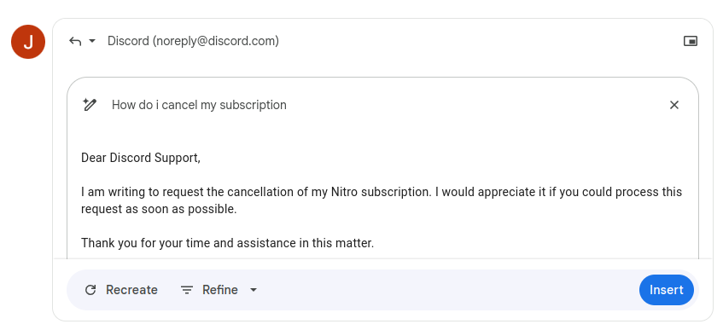
Task: Edit the prompt "How do i cancel my subscription"
Action: coord(199,105)
